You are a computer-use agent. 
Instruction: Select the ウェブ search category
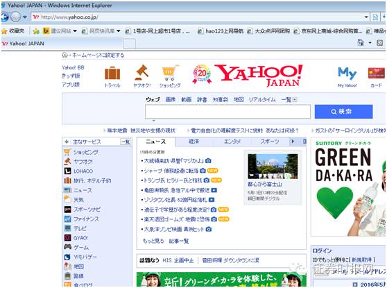coord(153,99)
